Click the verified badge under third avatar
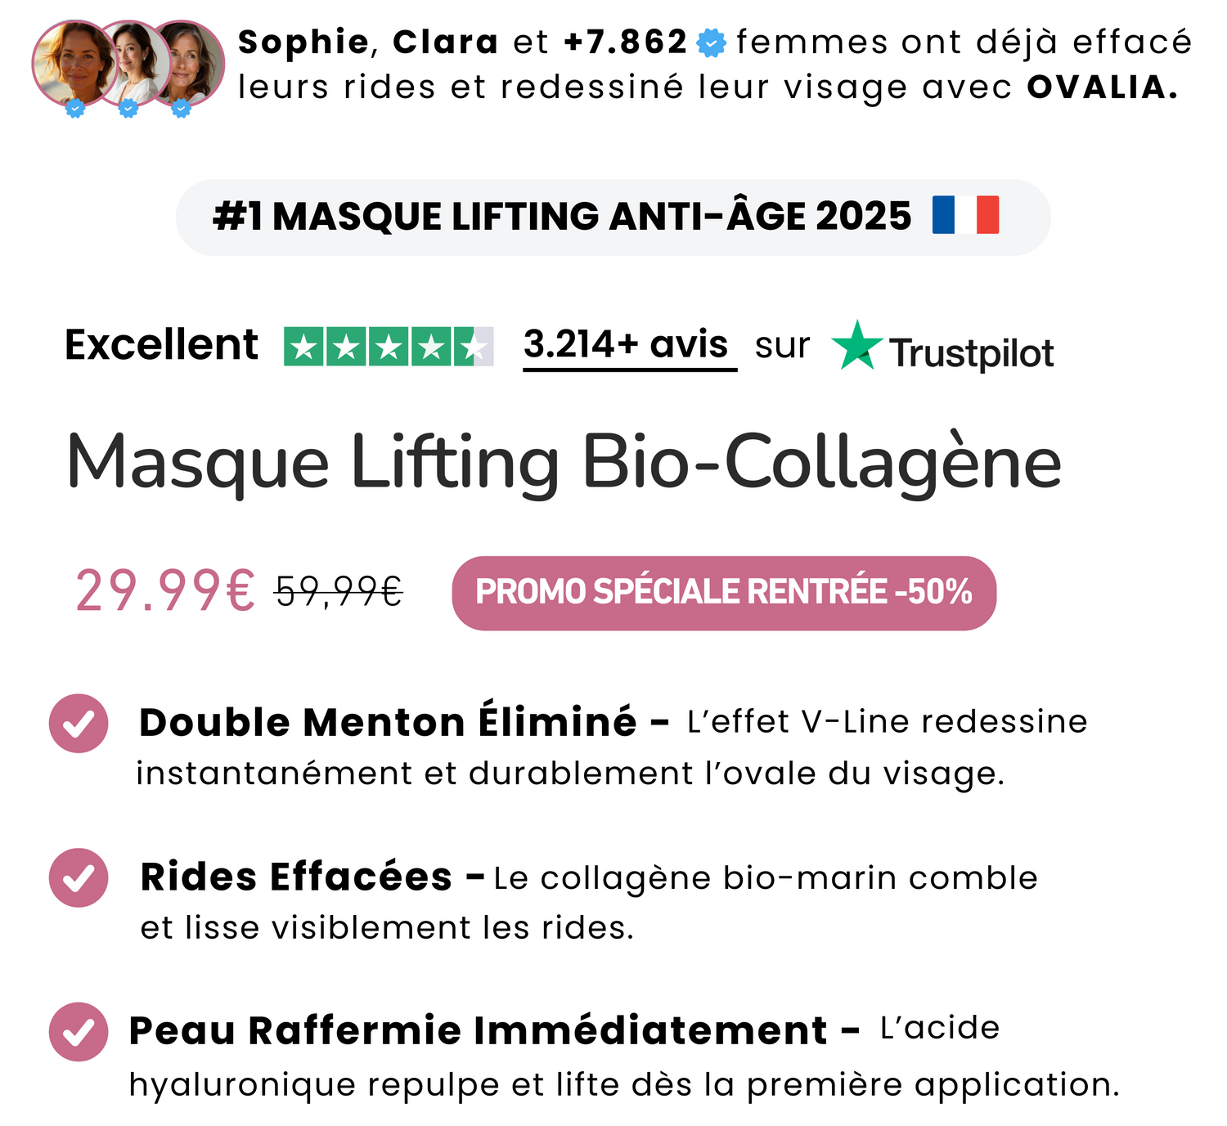 coord(182,108)
